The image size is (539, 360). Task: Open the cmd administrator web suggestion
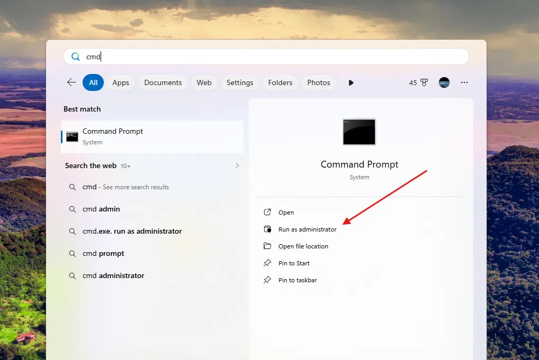[152, 275]
